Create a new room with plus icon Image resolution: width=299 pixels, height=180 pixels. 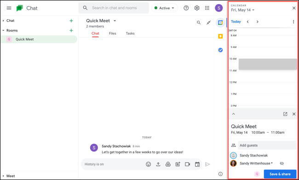coord(71,30)
